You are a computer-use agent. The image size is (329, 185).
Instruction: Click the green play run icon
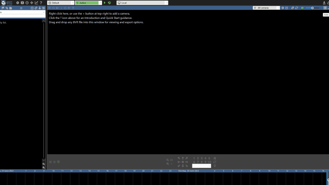[105, 3]
